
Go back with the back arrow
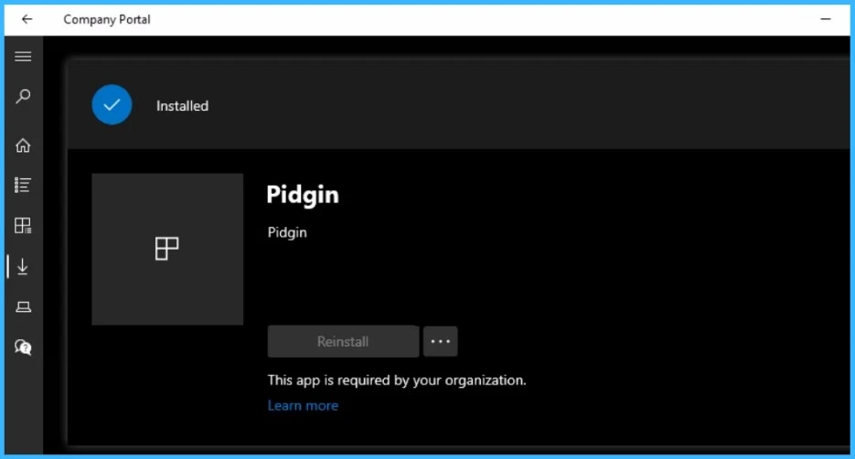(x=27, y=19)
